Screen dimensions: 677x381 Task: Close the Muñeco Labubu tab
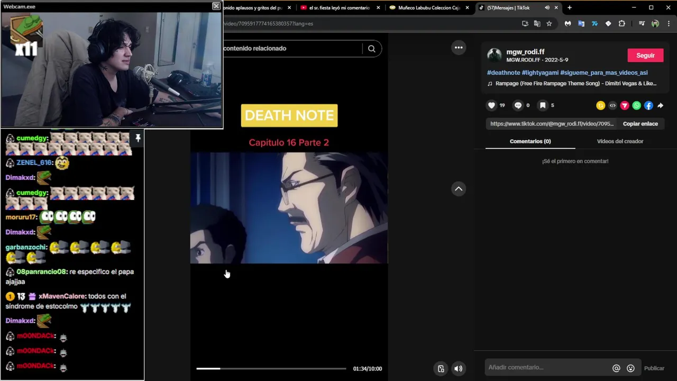click(467, 8)
